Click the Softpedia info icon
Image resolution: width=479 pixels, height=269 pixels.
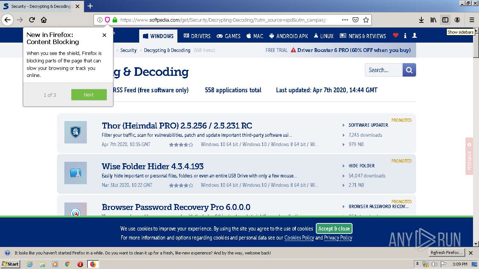point(405,35)
